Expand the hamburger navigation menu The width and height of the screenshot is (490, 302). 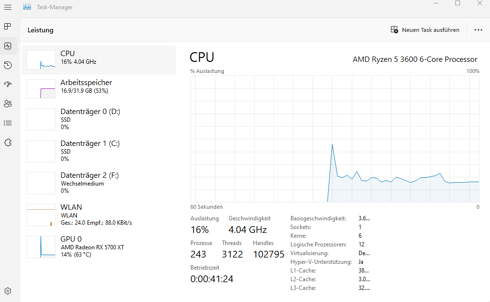pos(8,7)
